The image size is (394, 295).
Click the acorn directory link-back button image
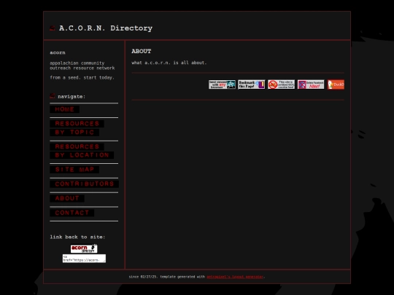point(84,248)
